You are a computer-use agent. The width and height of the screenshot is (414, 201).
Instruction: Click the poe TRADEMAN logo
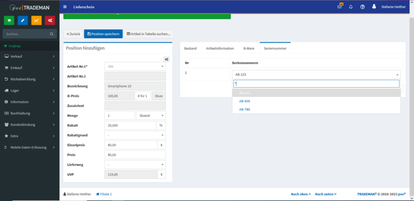tap(29, 8)
